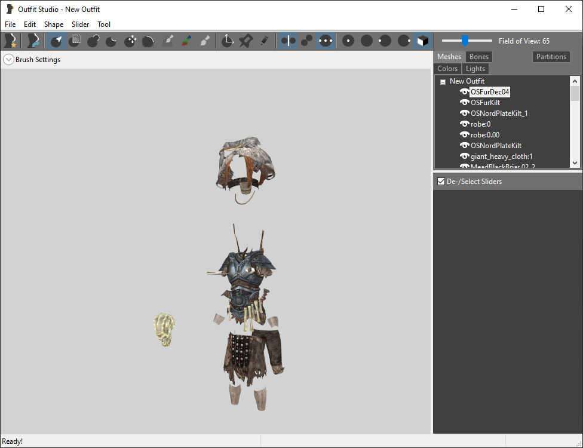Click the plain dark circle toolbar icon
This screenshot has height=448, width=583.
click(x=367, y=41)
